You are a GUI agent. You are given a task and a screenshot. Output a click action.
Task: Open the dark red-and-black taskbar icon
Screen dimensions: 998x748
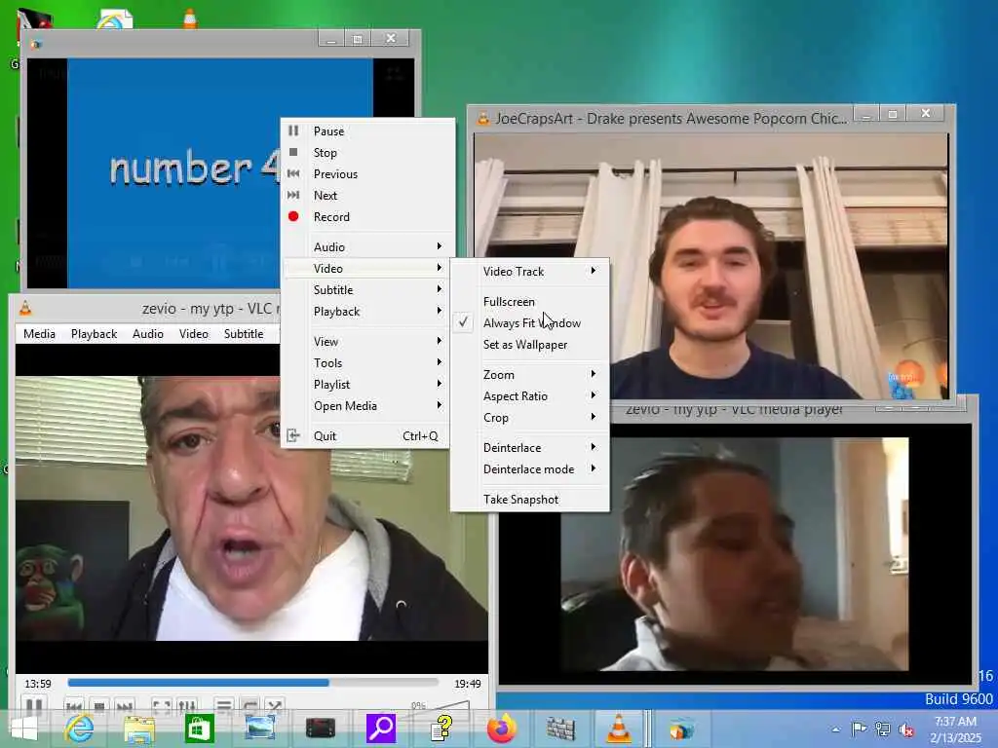(x=320, y=729)
